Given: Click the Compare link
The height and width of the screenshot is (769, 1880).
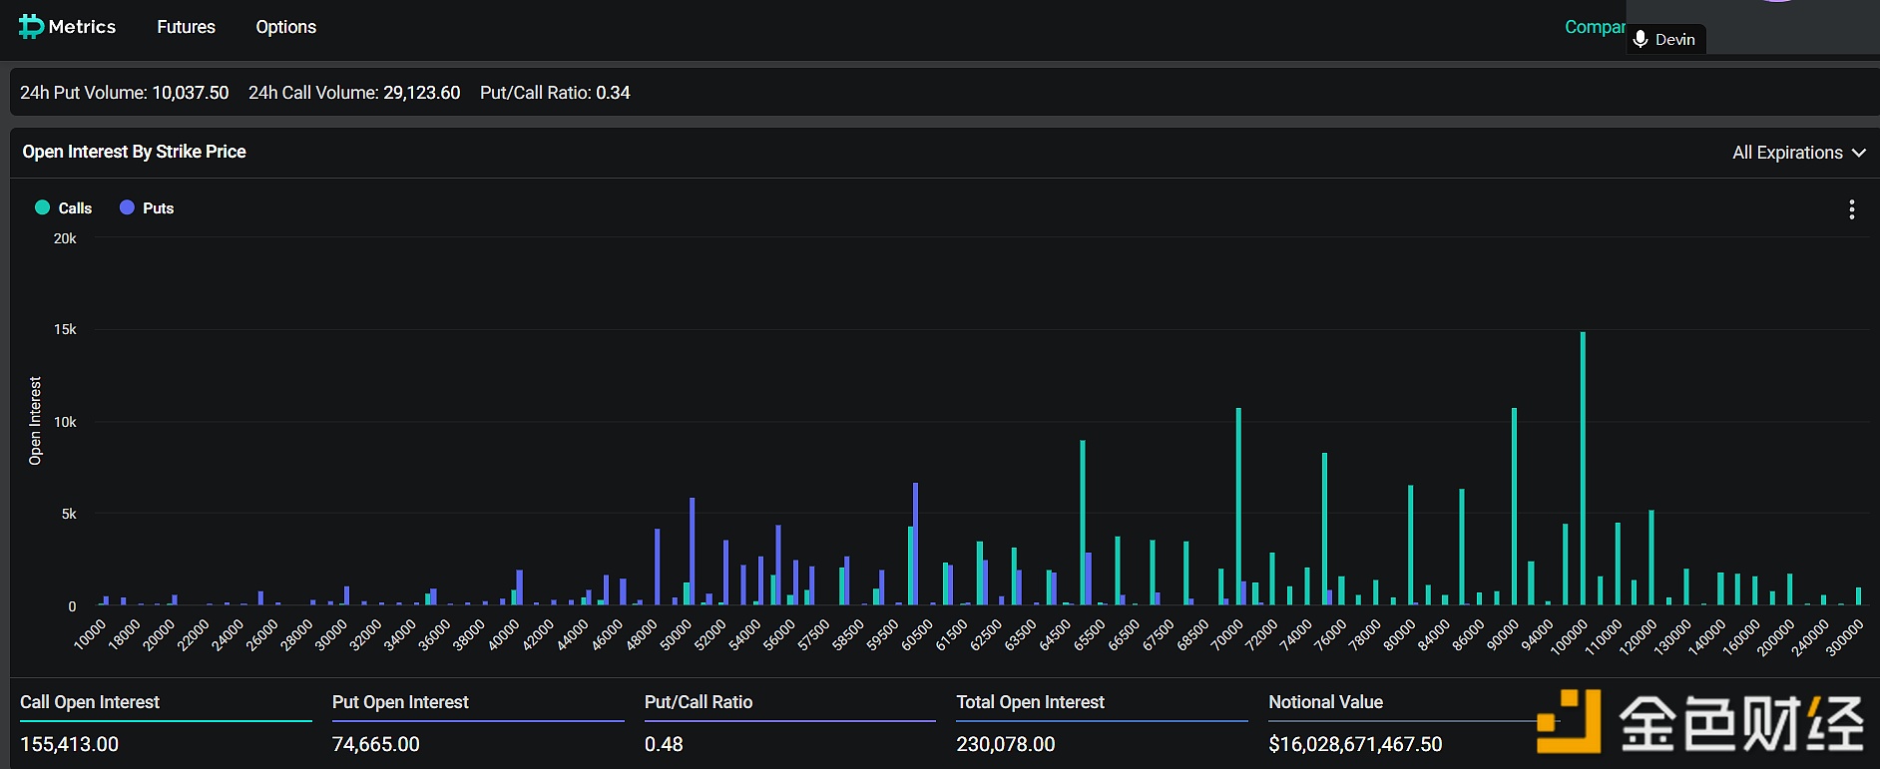Looking at the screenshot, I should (x=1595, y=27).
